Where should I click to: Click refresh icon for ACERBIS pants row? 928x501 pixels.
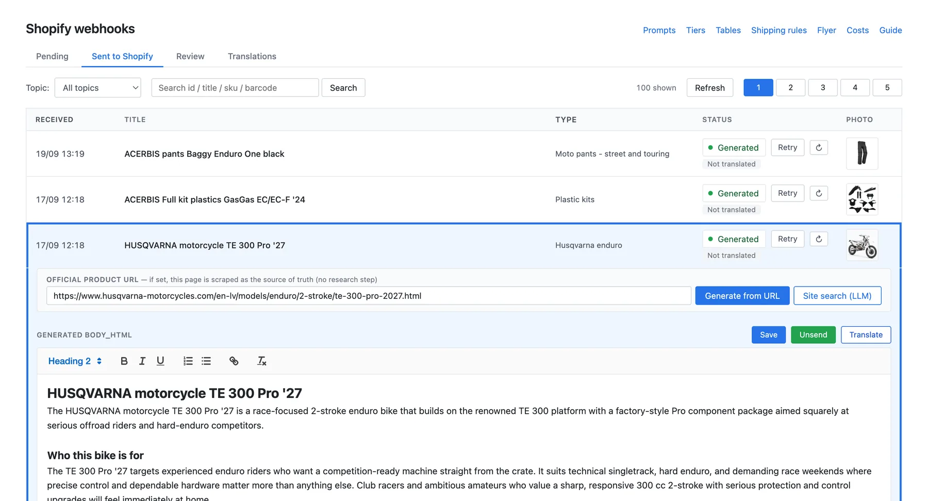coord(819,147)
